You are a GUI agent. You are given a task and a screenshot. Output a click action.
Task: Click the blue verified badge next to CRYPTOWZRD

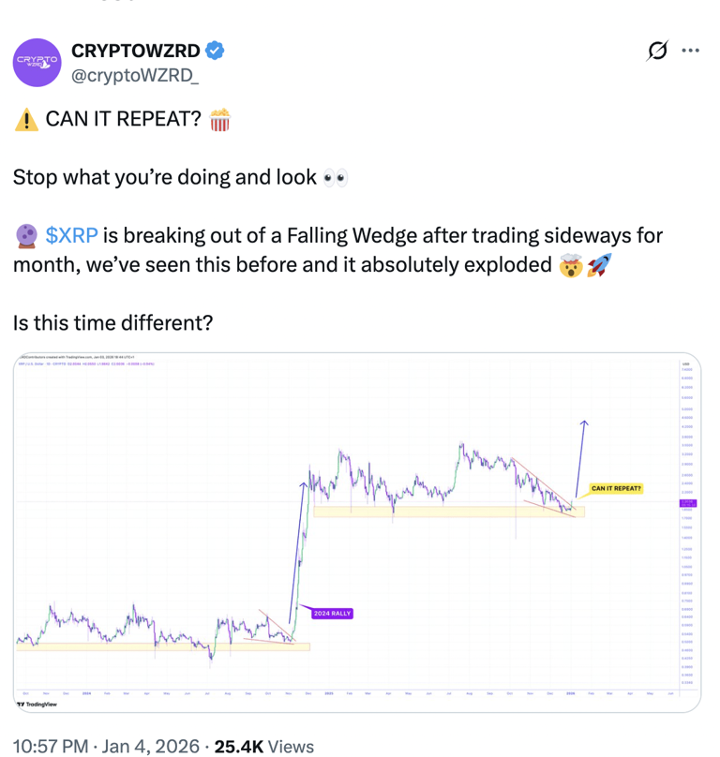coord(214,51)
